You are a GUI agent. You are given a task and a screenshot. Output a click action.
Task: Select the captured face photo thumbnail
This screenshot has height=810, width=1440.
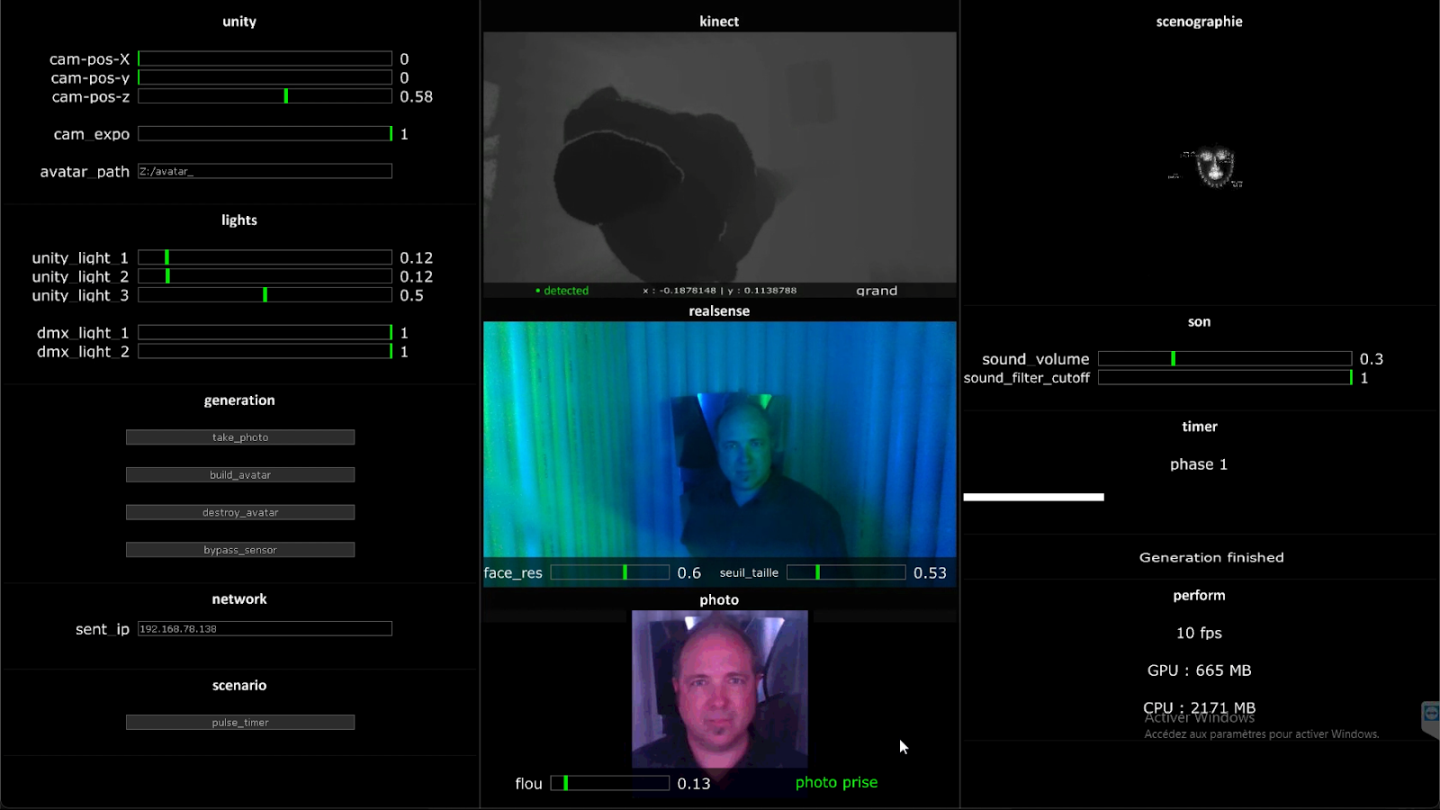pos(719,688)
